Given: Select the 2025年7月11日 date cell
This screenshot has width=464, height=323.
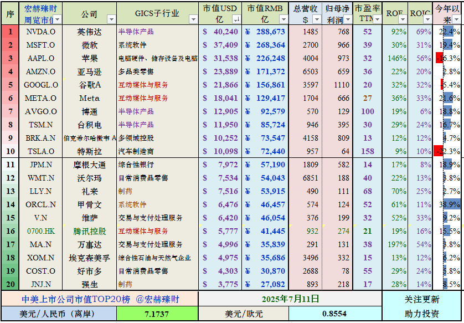Looking at the screenshot, I should (x=290, y=299).
